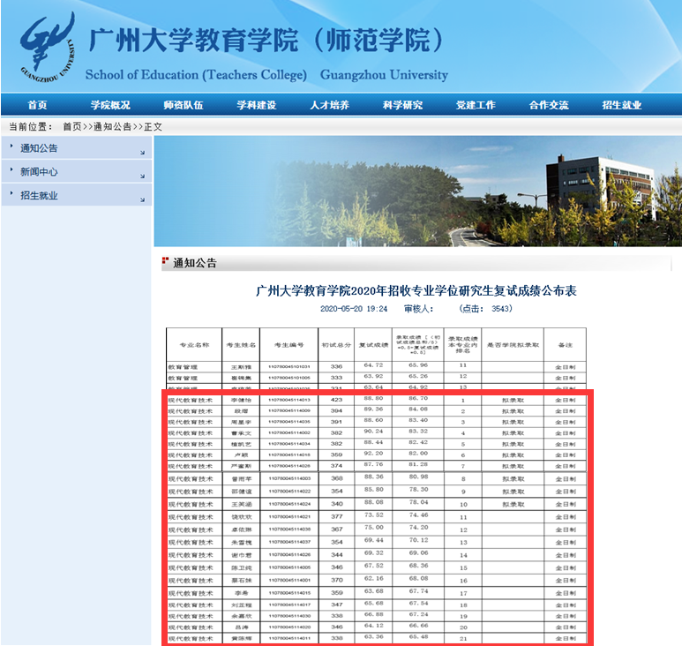Click the 通知公告 section heading

[x=194, y=263]
